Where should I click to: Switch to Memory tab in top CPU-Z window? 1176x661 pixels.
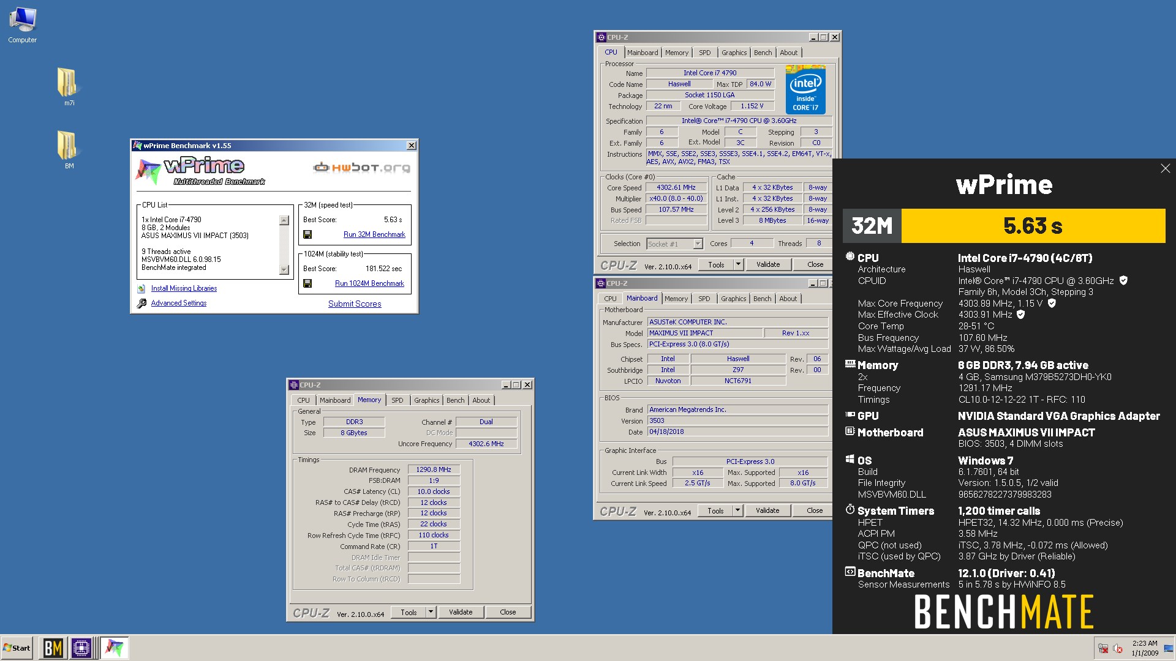click(x=677, y=53)
